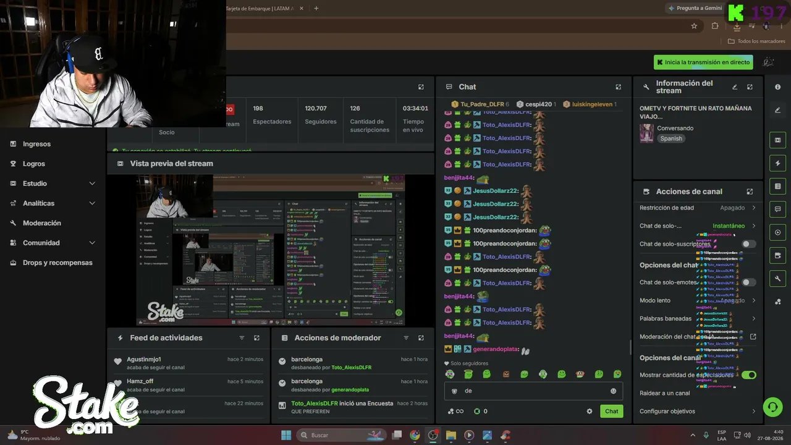Open the support headset chat bubble
Image resolution: width=791 pixels, height=445 pixels.
772,407
